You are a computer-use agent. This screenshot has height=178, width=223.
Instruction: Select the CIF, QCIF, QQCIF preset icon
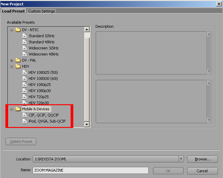(x=24, y=115)
